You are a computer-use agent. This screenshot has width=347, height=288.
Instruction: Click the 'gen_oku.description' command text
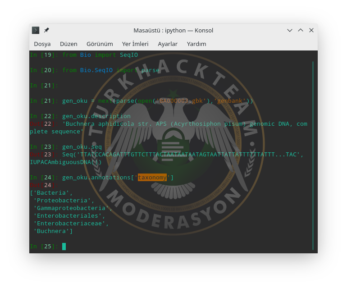[x=96, y=116]
